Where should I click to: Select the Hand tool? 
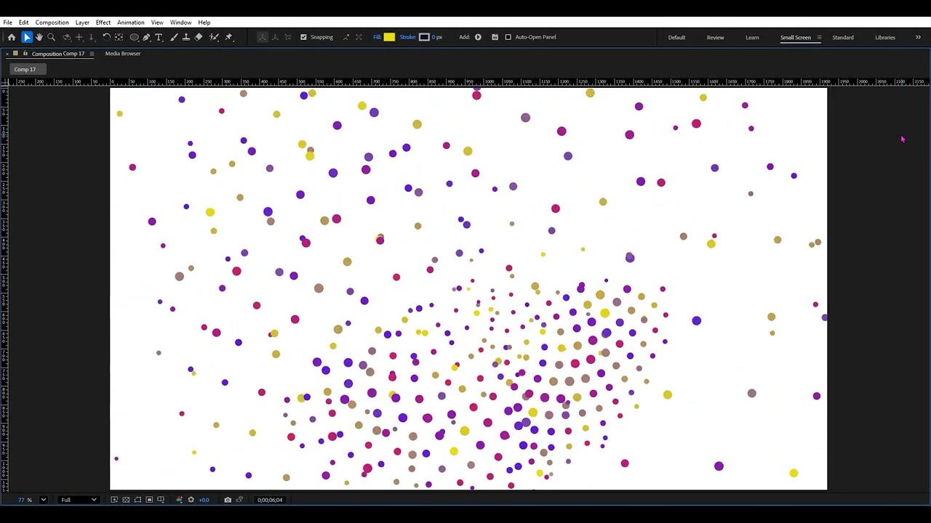pos(39,37)
